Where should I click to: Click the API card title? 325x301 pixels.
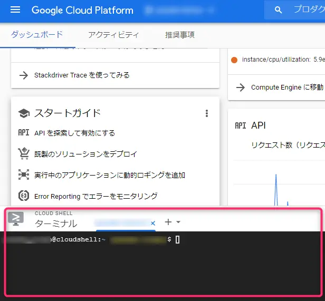pos(259,125)
